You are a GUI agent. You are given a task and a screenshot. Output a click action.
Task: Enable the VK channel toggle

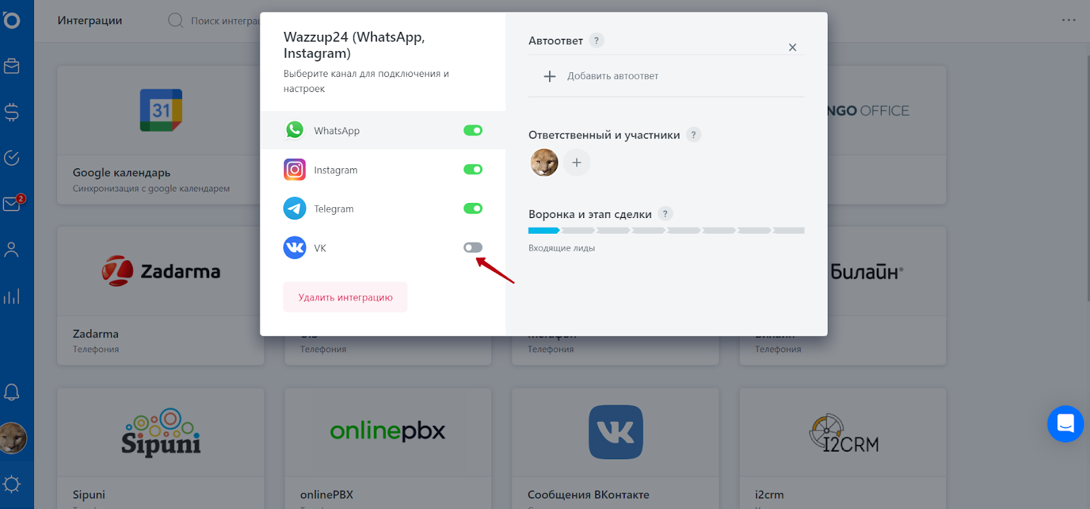(473, 247)
